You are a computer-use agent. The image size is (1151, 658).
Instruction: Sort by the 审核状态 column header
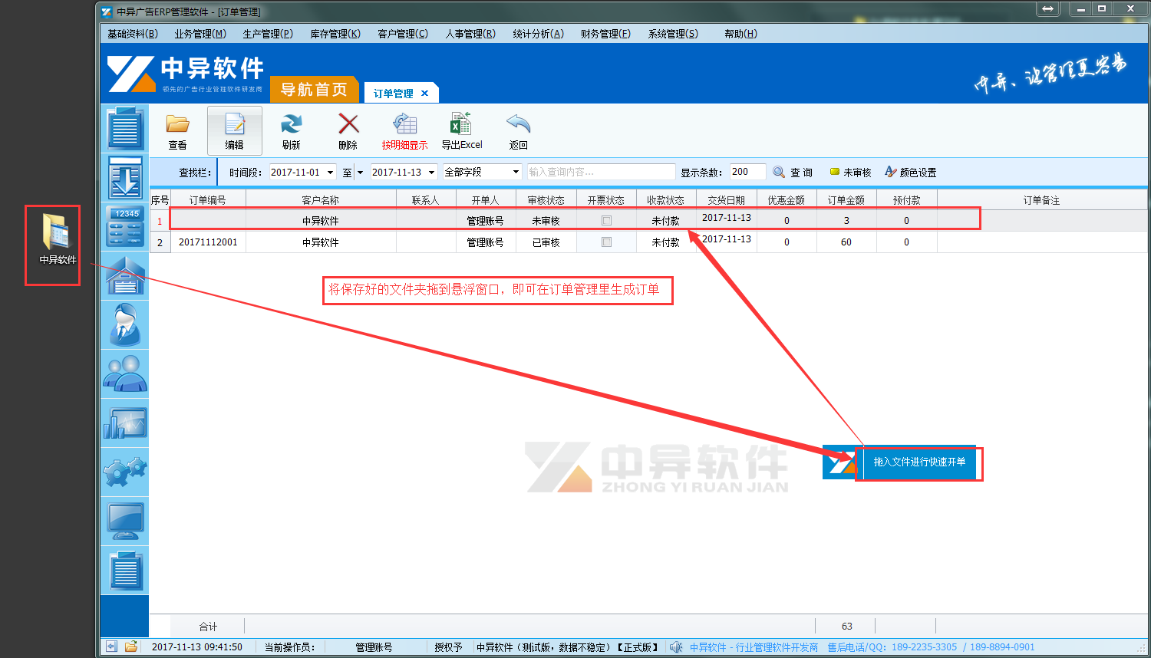pyautogui.click(x=546, y=200)
